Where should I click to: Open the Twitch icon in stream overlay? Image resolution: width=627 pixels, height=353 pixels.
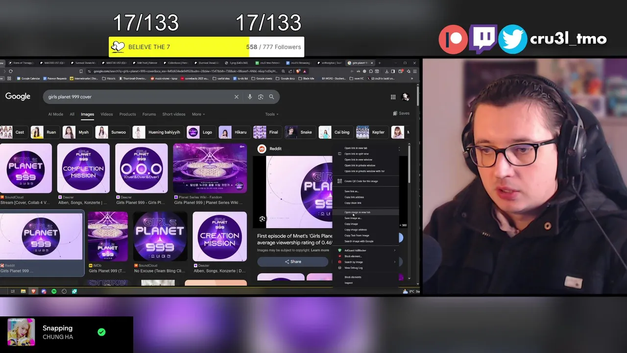tap(483, 39)
